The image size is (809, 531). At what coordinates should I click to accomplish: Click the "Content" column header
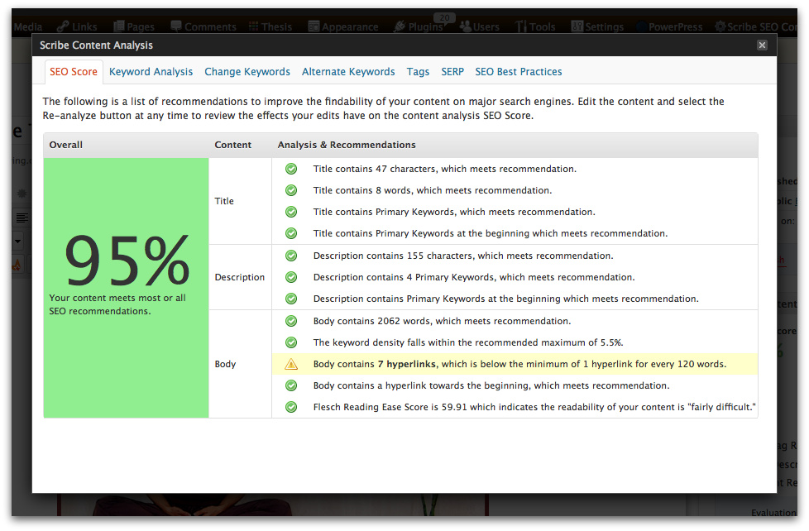(233, 145)
